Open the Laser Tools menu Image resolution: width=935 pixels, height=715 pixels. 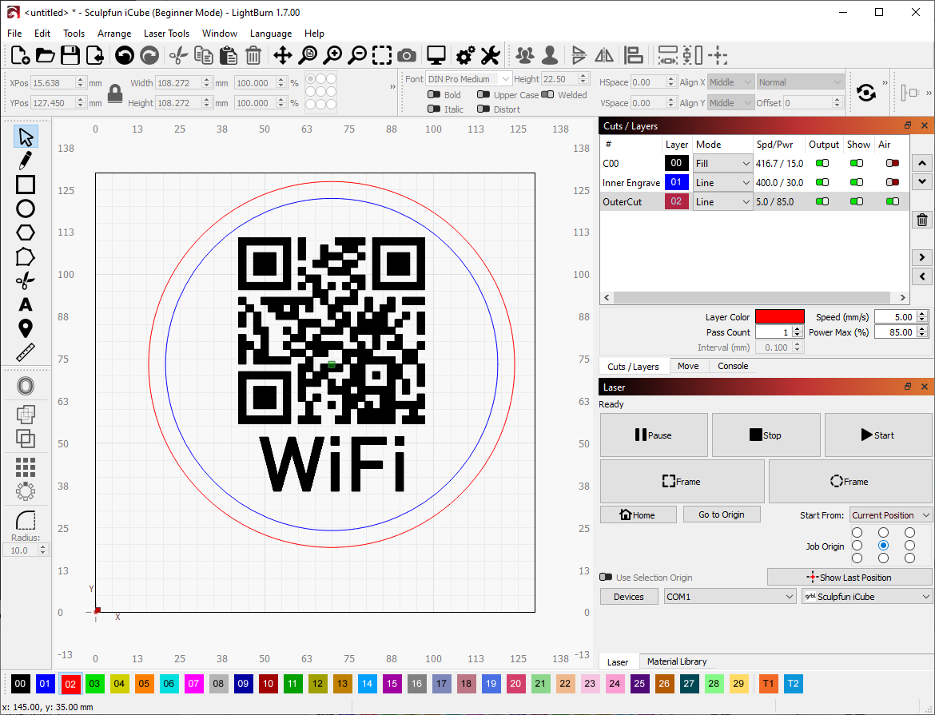pos(166,34)
